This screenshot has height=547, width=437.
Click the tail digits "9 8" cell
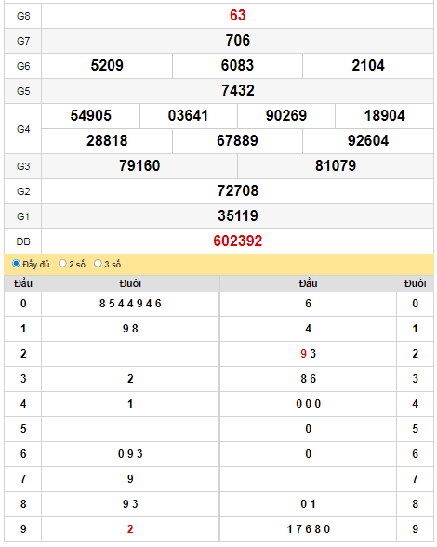pos(130,329)
